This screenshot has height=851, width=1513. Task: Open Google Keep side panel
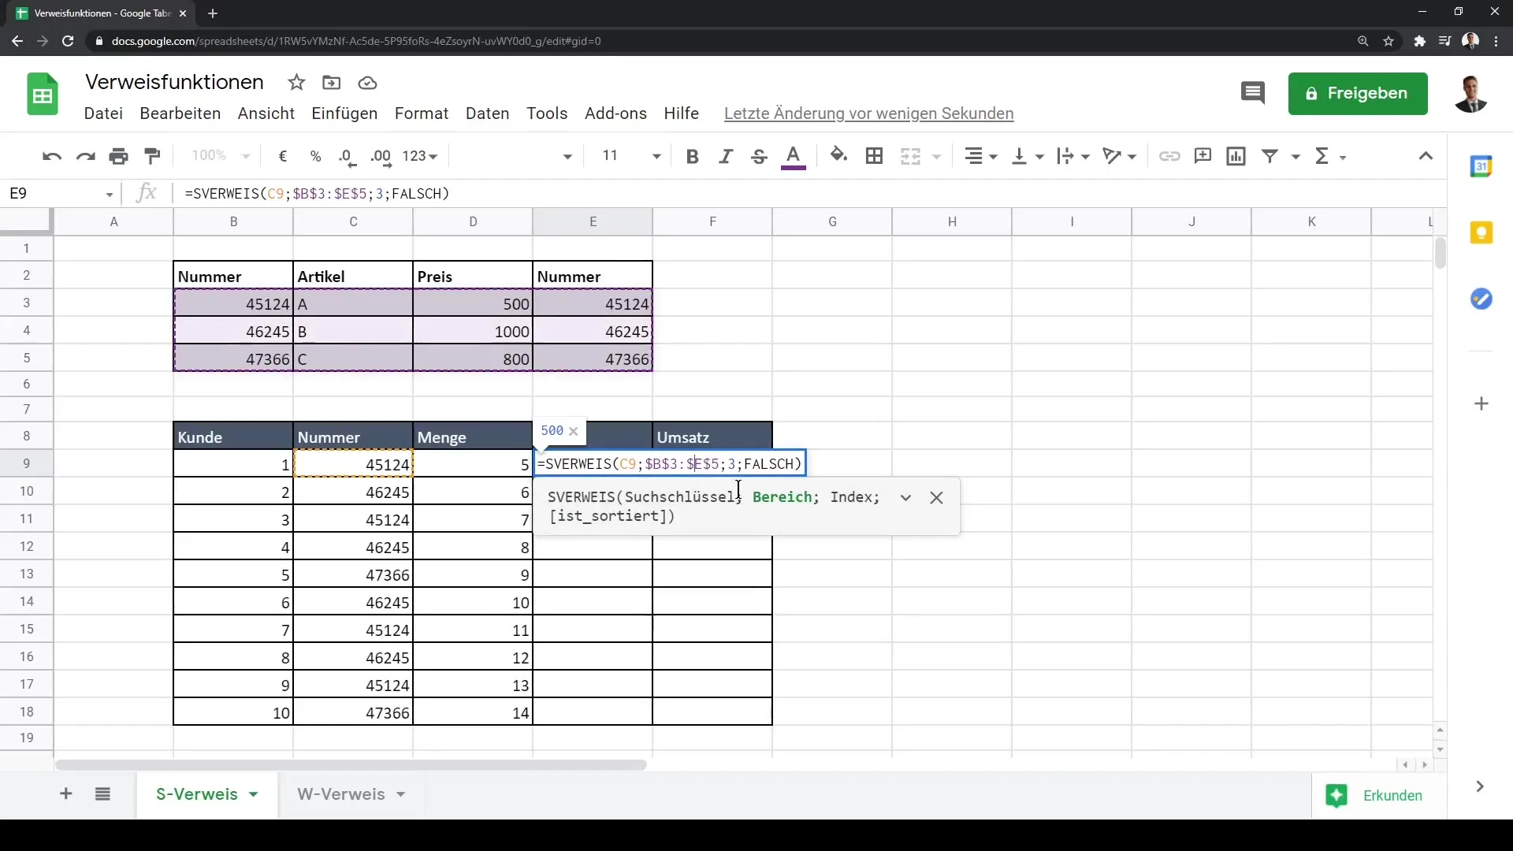coord(1481,232)
